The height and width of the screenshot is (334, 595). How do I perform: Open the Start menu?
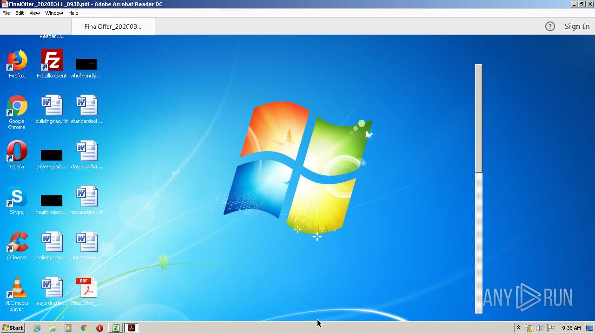point(13,328)
